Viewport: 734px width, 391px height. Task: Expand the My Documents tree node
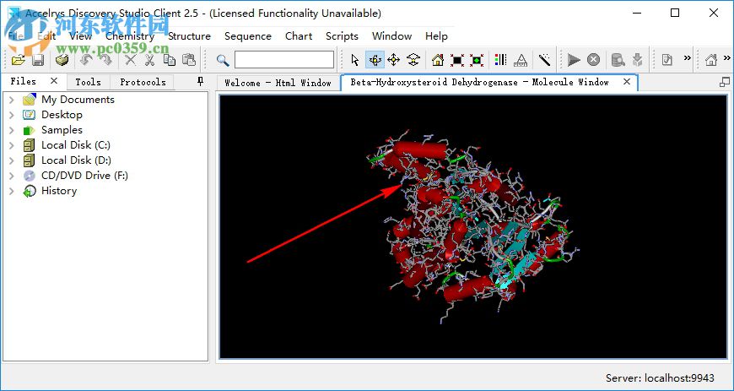[12, 100]
